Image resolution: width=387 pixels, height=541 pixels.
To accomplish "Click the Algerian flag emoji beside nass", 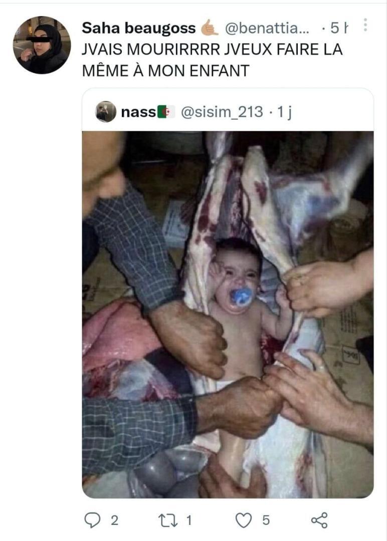I will pyautogui.click(x=166, y=112).
